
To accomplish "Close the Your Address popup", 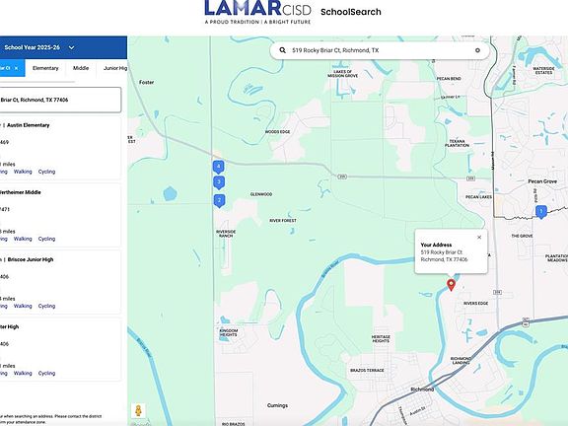I will pos(479,238).
